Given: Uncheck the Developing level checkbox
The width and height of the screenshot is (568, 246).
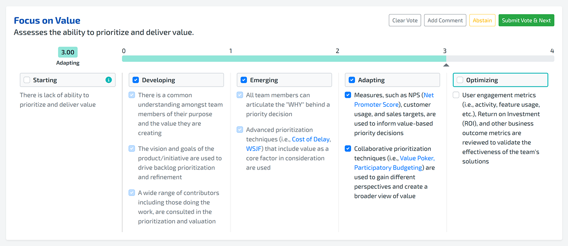Looking at the screenshot, I should coord(136,80).
